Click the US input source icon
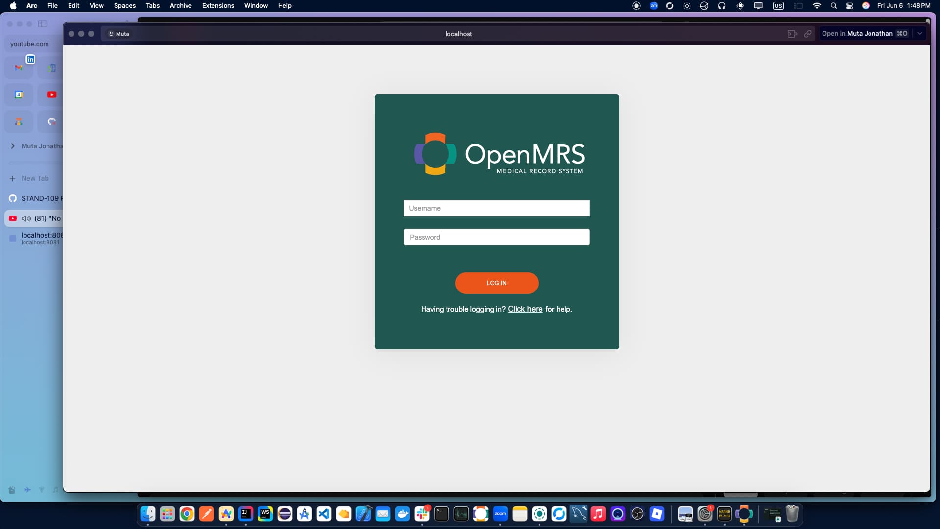The width and height of the screenshot is (940, 529). click(x=778, y=6)
